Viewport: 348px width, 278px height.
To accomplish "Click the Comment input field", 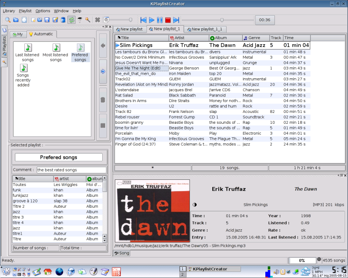I will (71, 170).
